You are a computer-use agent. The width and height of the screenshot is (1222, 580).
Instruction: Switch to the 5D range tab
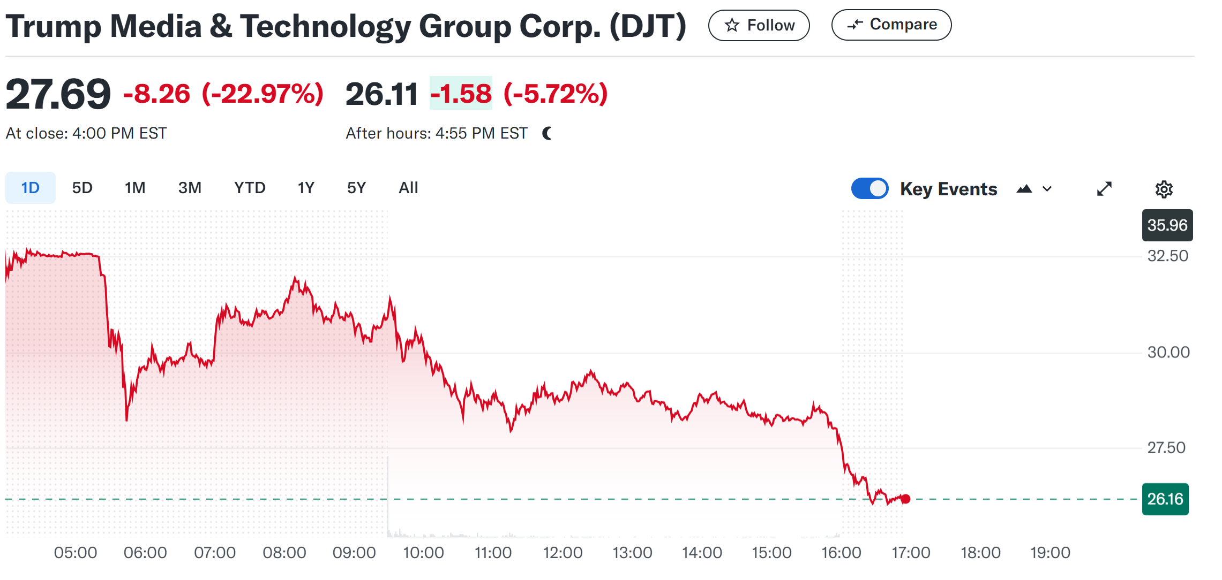pos(82,188)
